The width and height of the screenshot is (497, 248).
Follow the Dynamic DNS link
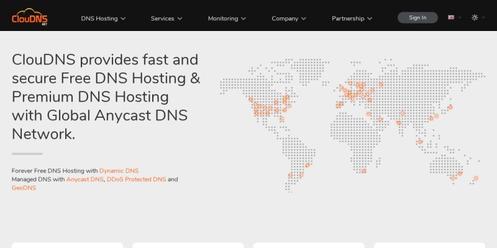[x=119, y=171]
